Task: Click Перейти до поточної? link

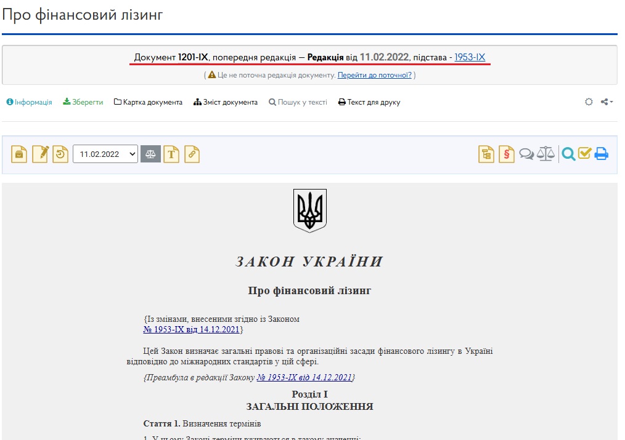Action: tap(375, 75)
